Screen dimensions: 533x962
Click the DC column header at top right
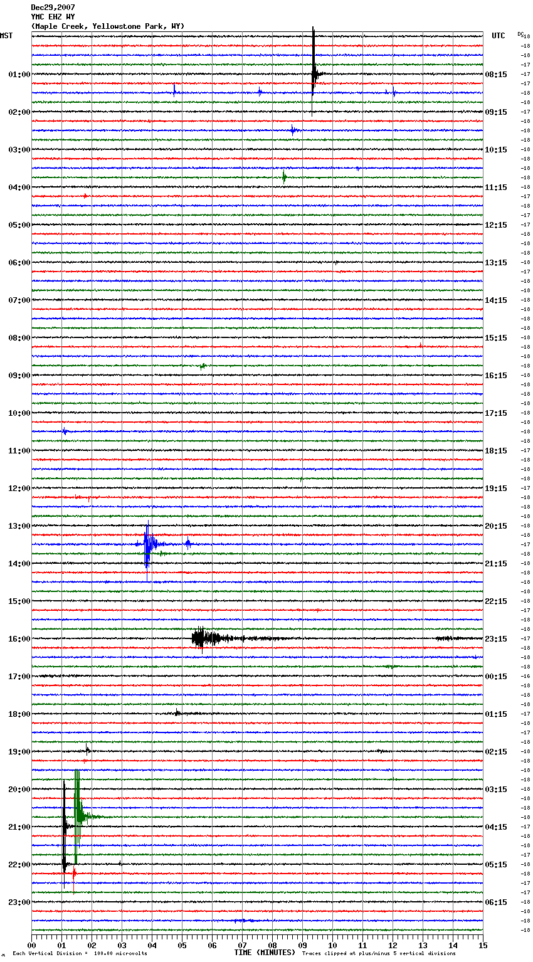[x=520, y=34]
